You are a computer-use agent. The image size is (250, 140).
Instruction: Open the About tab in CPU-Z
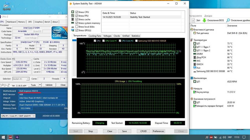(x=55, y=22)
